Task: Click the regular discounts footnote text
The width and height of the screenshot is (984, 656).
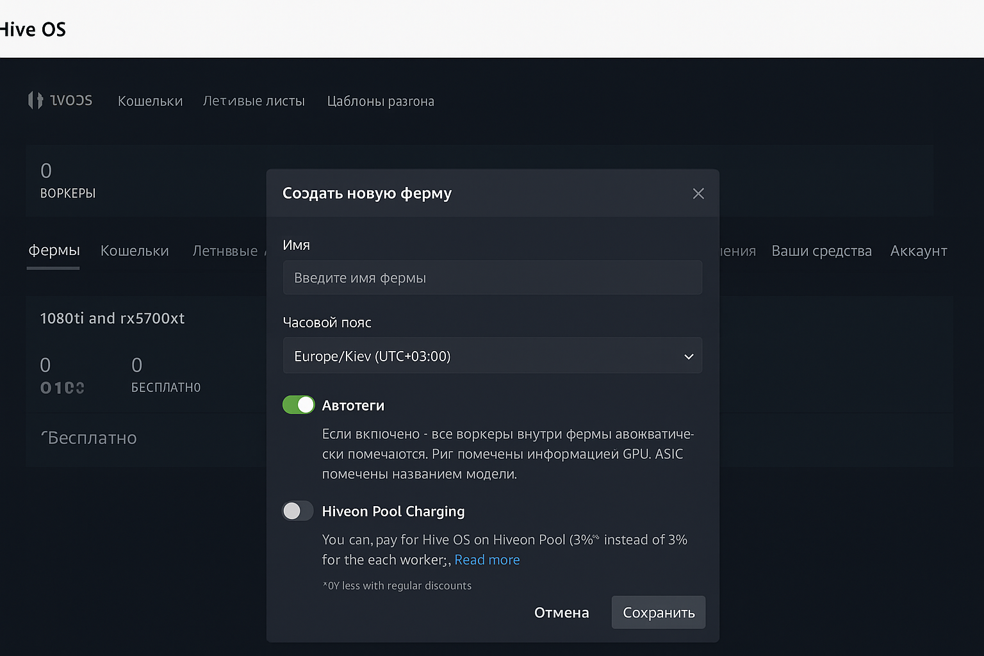Action: (397, 586)
